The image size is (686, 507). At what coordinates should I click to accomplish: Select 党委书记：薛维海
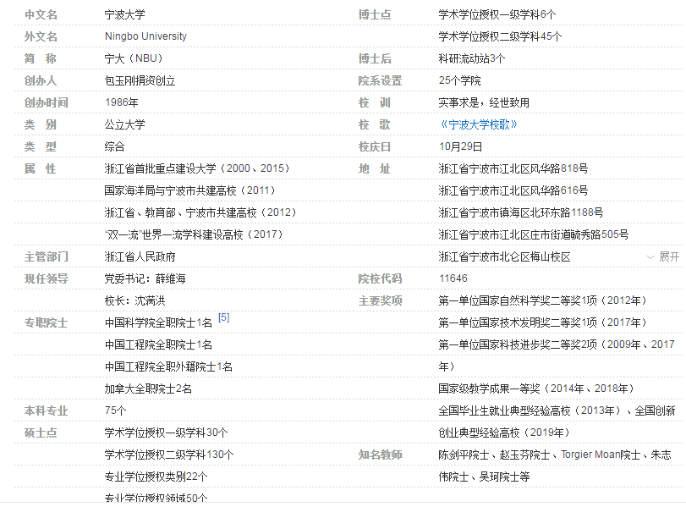point(145,279)
